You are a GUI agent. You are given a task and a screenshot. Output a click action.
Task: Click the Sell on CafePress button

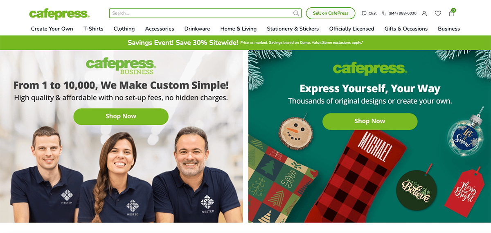coord(331,13)
